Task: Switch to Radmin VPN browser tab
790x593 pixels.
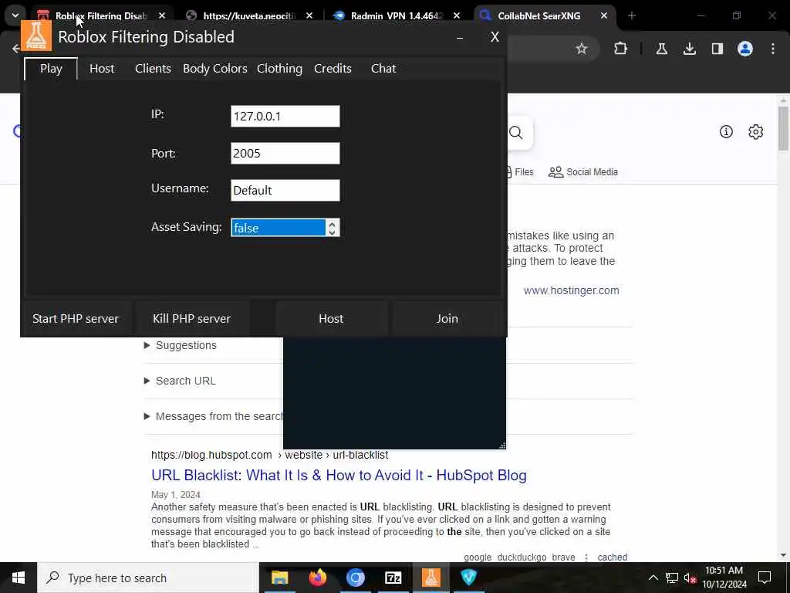Action: [397, 15]
